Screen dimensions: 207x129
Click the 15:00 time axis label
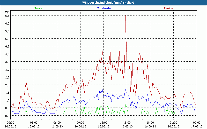(x=127, y=123)
